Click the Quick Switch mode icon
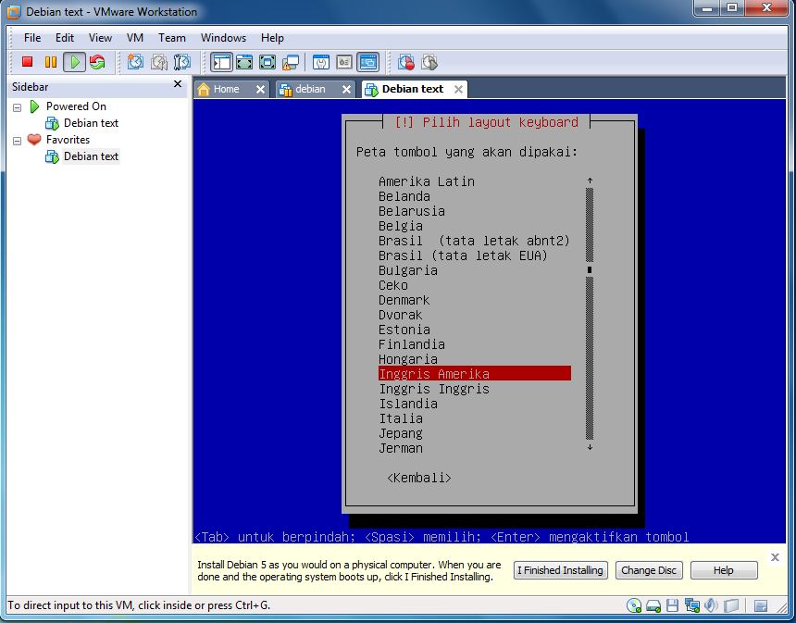This screenshot has width=796, height=623. pyautogui.click(x=244, y=62)
